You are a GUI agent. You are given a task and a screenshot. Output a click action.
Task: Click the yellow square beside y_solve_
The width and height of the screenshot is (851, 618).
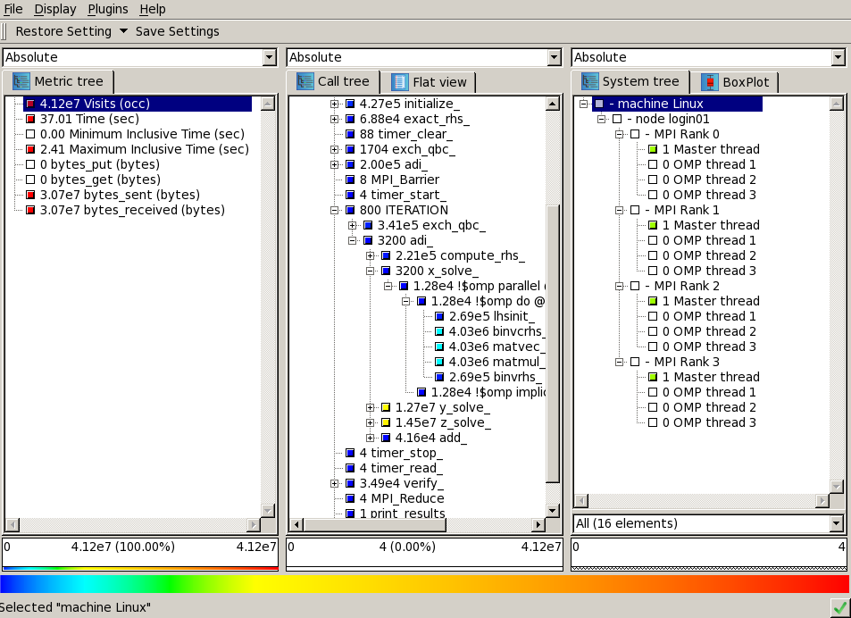[386, 407]
